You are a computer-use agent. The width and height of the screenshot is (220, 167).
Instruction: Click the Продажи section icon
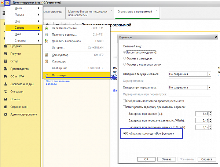(x=5, y=46)
